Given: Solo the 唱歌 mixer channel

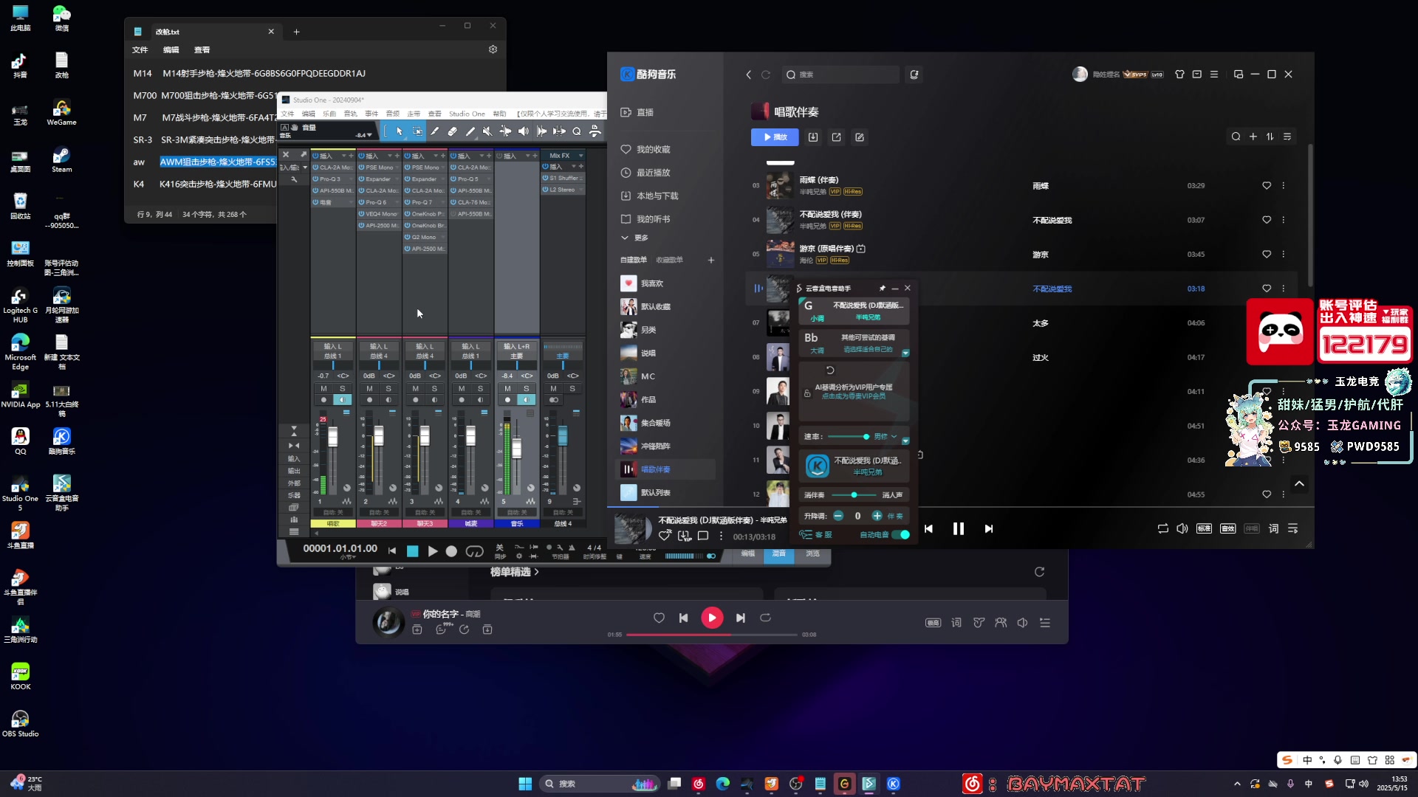Looking at the screenshot, I should [x=342, y=388].
